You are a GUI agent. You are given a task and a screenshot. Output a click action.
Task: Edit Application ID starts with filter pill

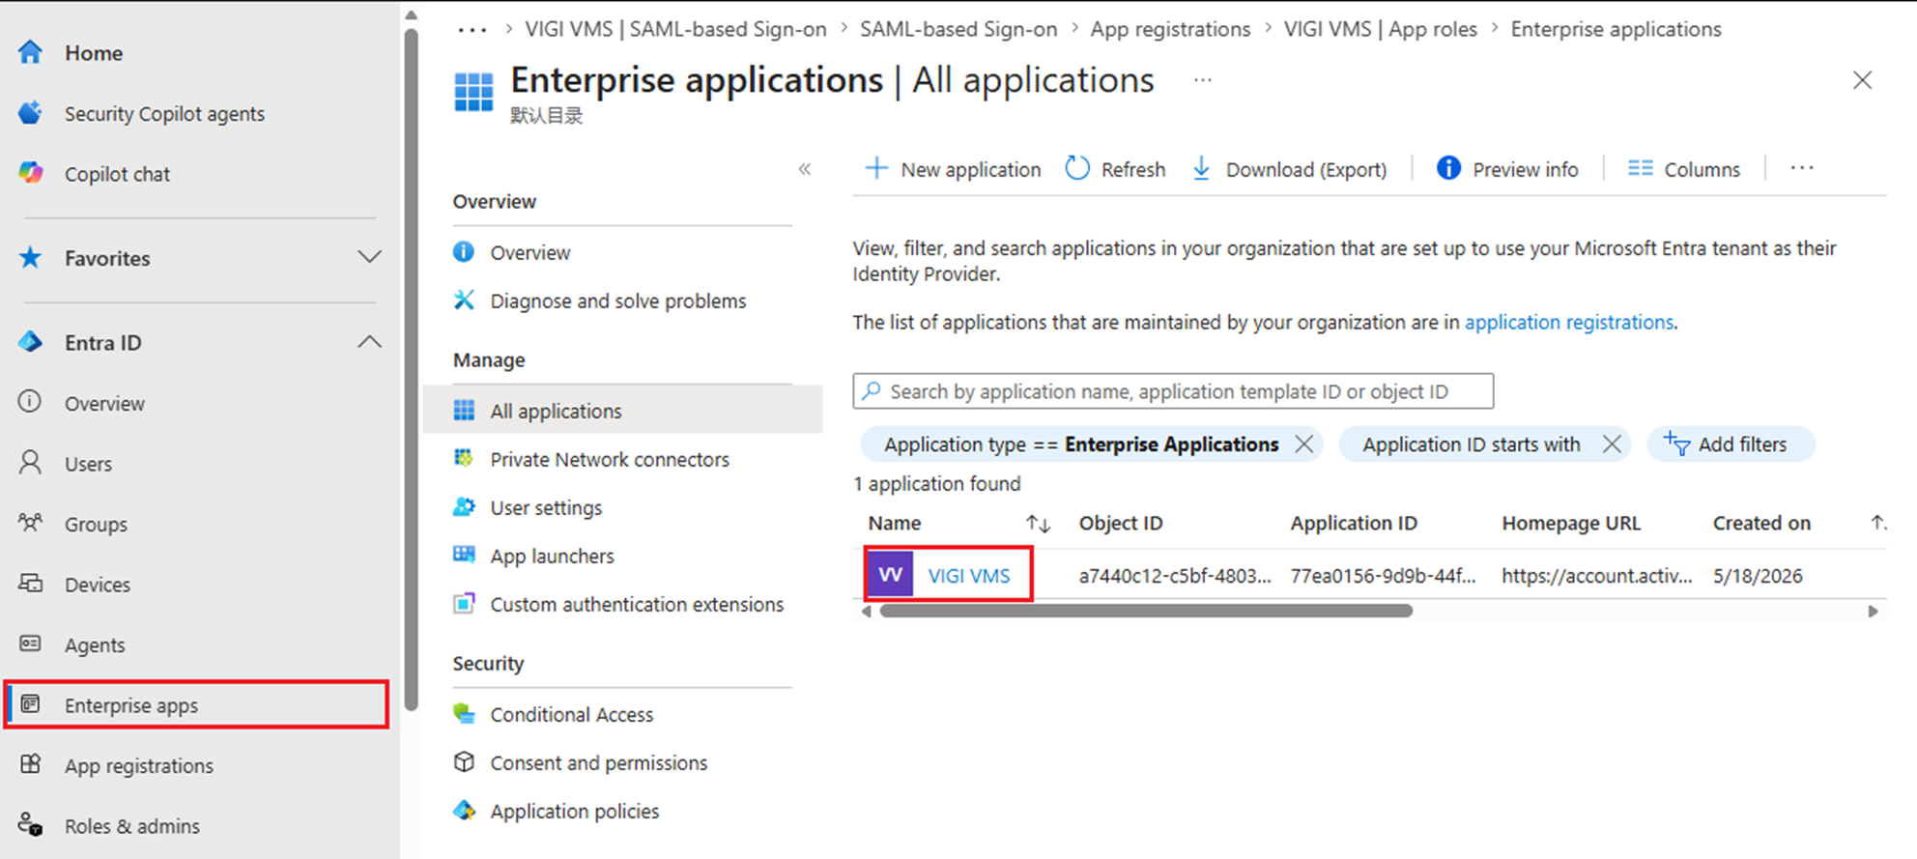(1471, 444)
